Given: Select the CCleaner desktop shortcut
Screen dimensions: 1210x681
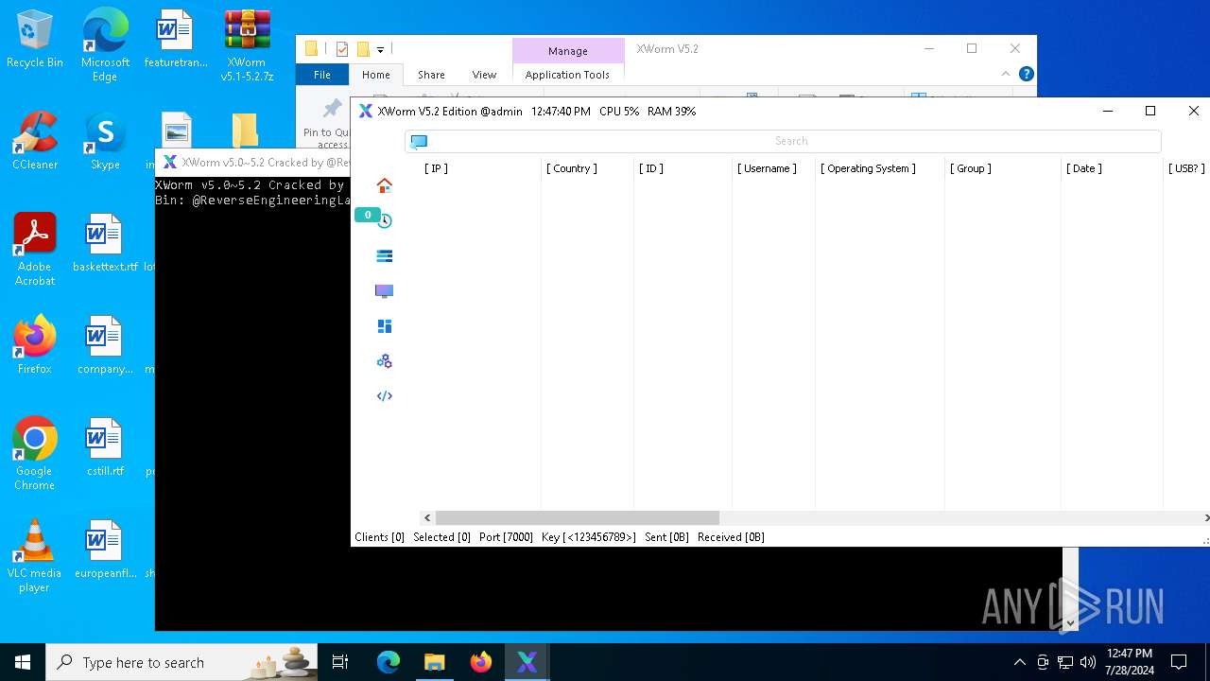Looking at the screenshot, I should (x=35, y=141).
